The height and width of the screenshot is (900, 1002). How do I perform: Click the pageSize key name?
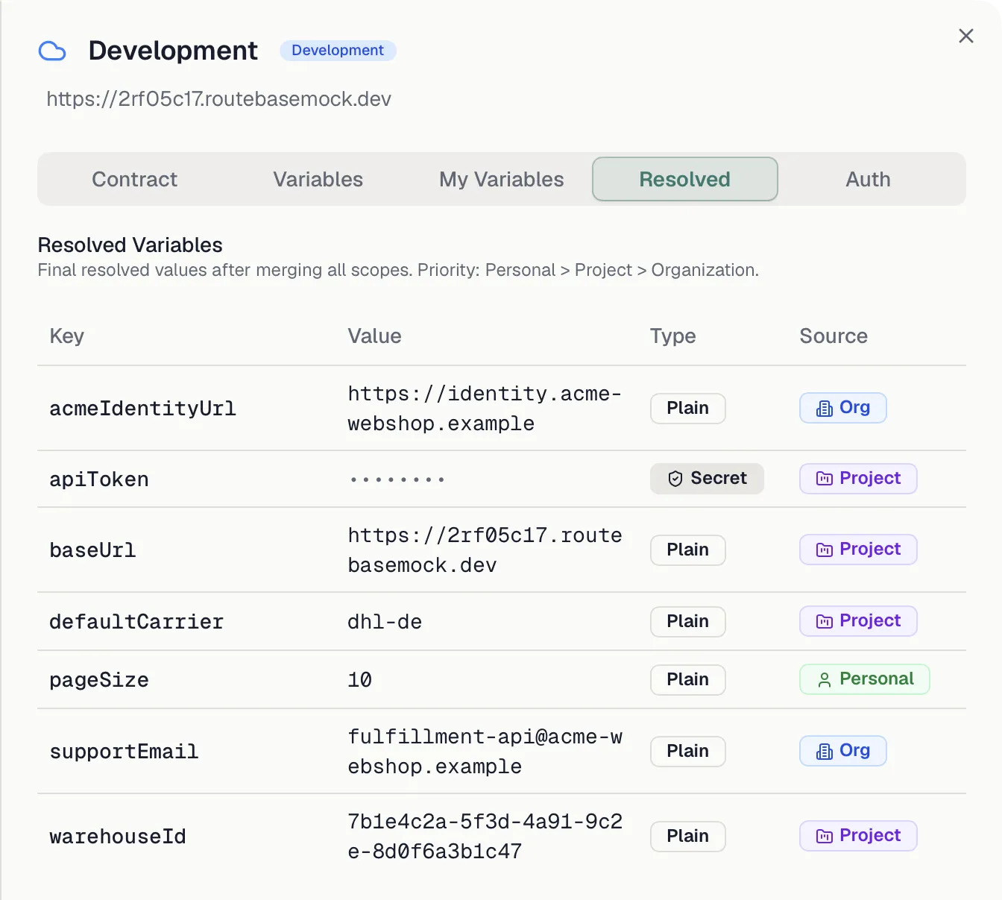99,680
